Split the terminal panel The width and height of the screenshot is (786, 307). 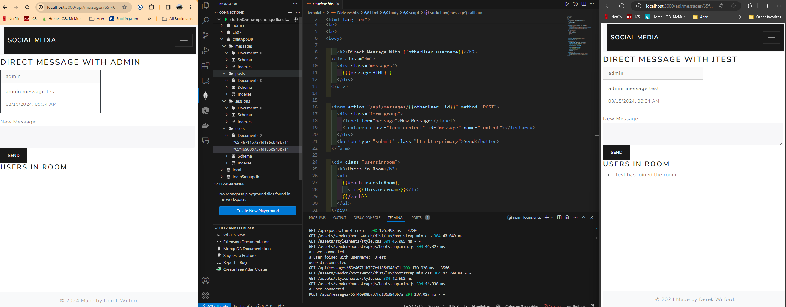pyautogui.click(x=559, y=218)
